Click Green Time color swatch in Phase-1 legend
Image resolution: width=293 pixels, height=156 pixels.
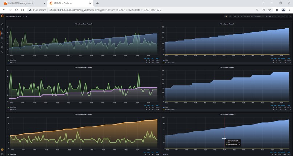[x=8, y=60]
